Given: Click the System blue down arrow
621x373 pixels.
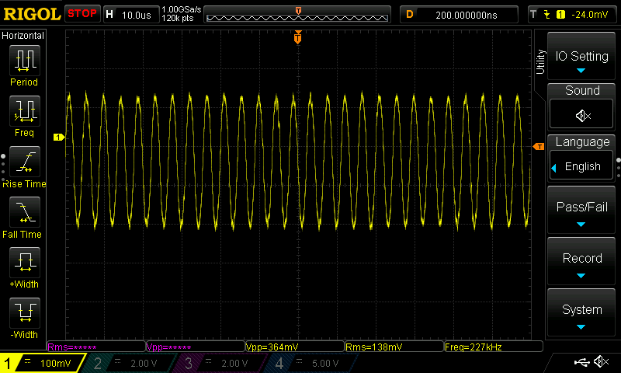Looking at the screenshot, I should tap(581, 327).
